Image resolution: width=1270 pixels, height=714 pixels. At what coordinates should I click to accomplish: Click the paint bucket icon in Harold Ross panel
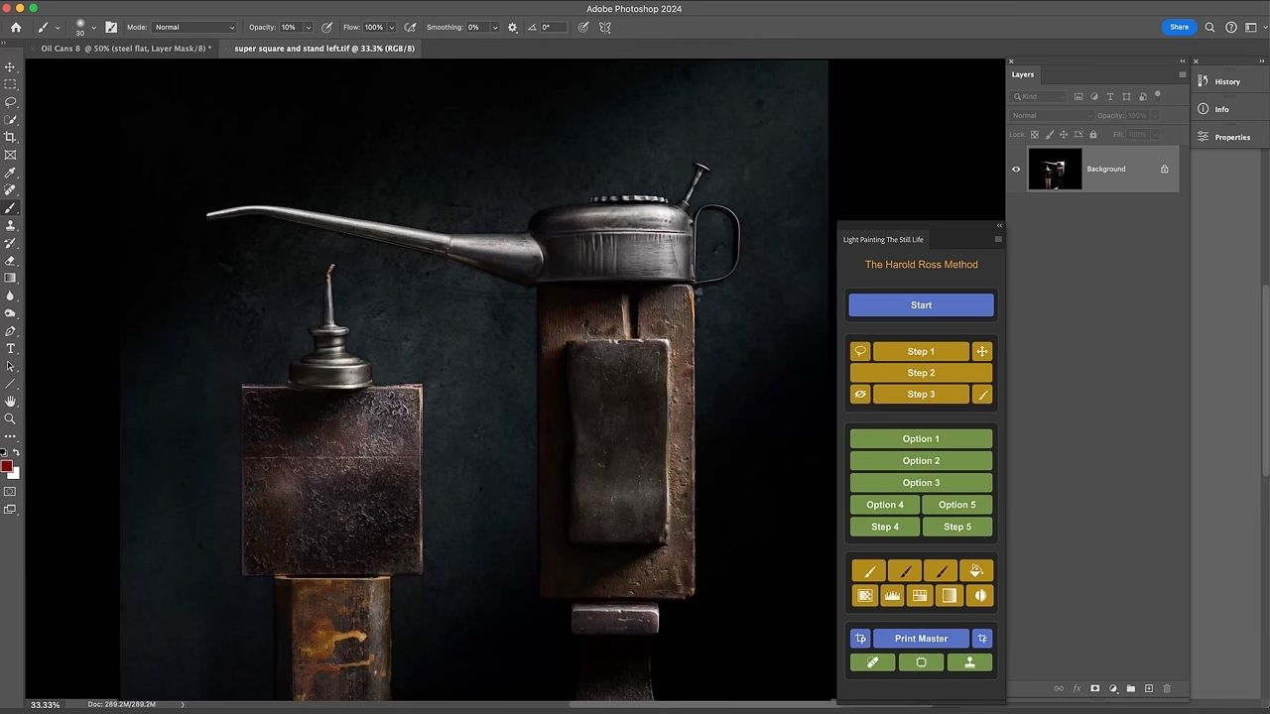coord(976,571)
